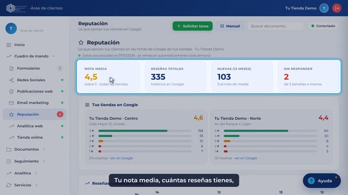This screenshot has width=348, height=195.
Task: Click the Seguimiento checkbox icon
Action: tap(9, 161)
